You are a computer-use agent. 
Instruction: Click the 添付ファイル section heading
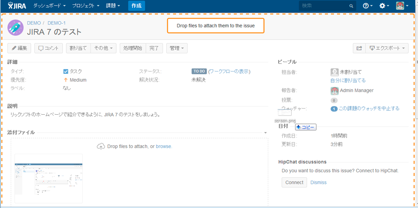pos(21,132)
